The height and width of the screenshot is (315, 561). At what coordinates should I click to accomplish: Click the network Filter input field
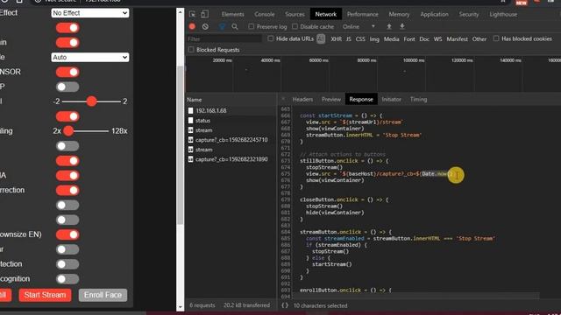[224, 38]
